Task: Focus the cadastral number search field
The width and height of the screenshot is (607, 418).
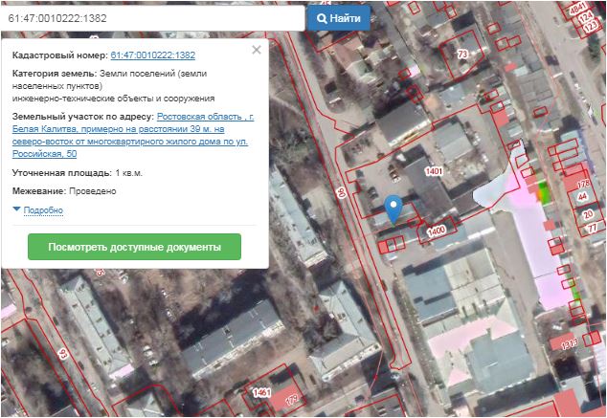Action: [x=153, y=18]
